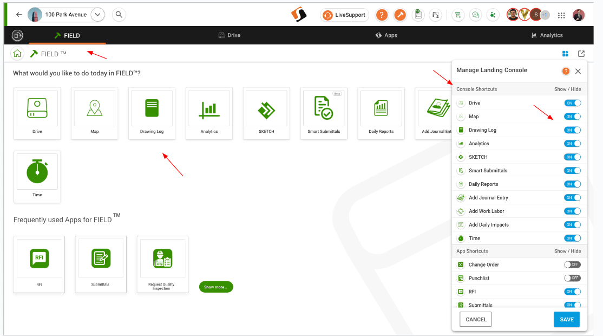This screenshot has width=603, height=336.
Task: Click the orange hammer icon in header
Action: point(400,15)
